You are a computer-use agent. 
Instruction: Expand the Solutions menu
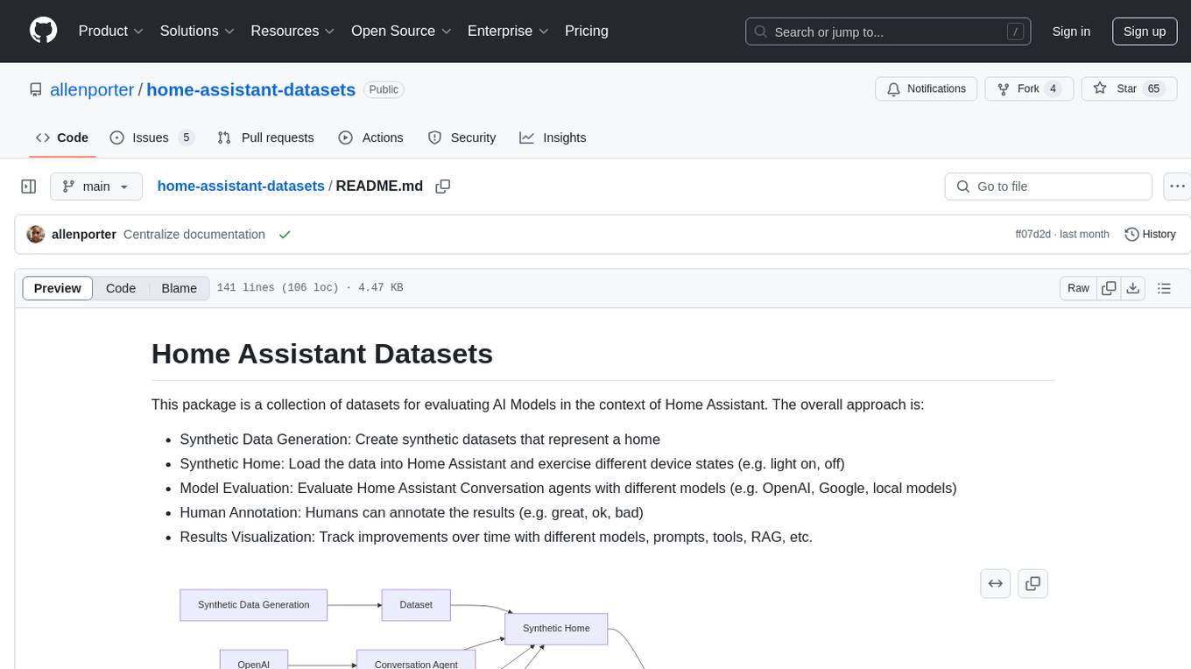pos(197,31)
